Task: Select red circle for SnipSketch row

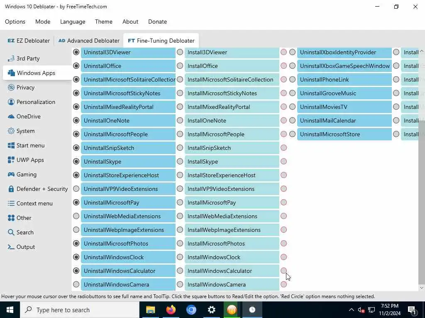Action: (x=284, y=148)
